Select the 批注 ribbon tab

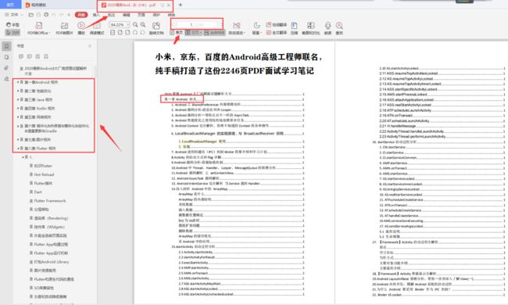coord(112,15)
